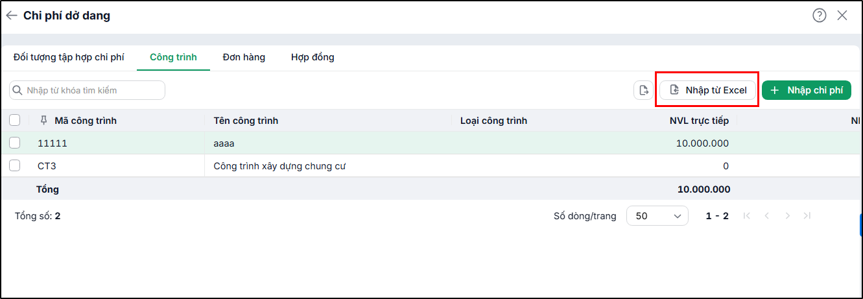Click the green Nhập chi phí button
This screenshot has height=299, width=863.
pyautogui.click(x=807, y=90)
